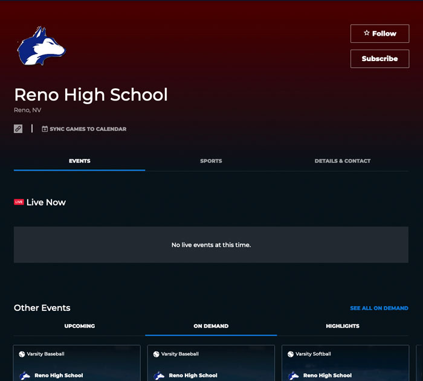Click the Reno, NV location text
Image resolution: width=423 pixels, height=381 pixels.
pos(28,110)
